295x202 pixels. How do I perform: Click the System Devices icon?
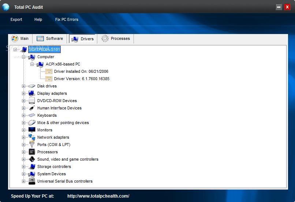[31, 174]
